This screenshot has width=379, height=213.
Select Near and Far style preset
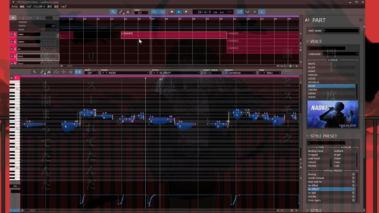pos(329,181)
